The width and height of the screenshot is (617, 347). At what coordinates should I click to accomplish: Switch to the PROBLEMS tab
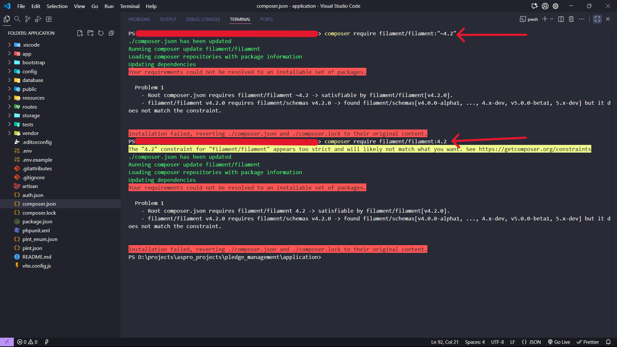[x=139, y=19]
